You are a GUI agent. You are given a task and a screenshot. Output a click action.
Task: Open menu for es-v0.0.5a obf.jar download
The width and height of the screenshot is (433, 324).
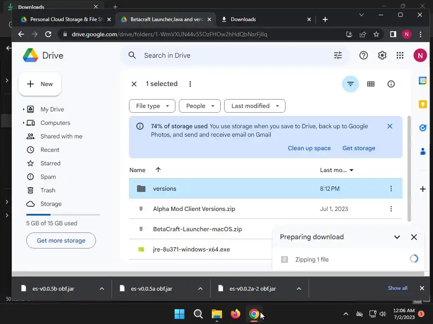200,289
